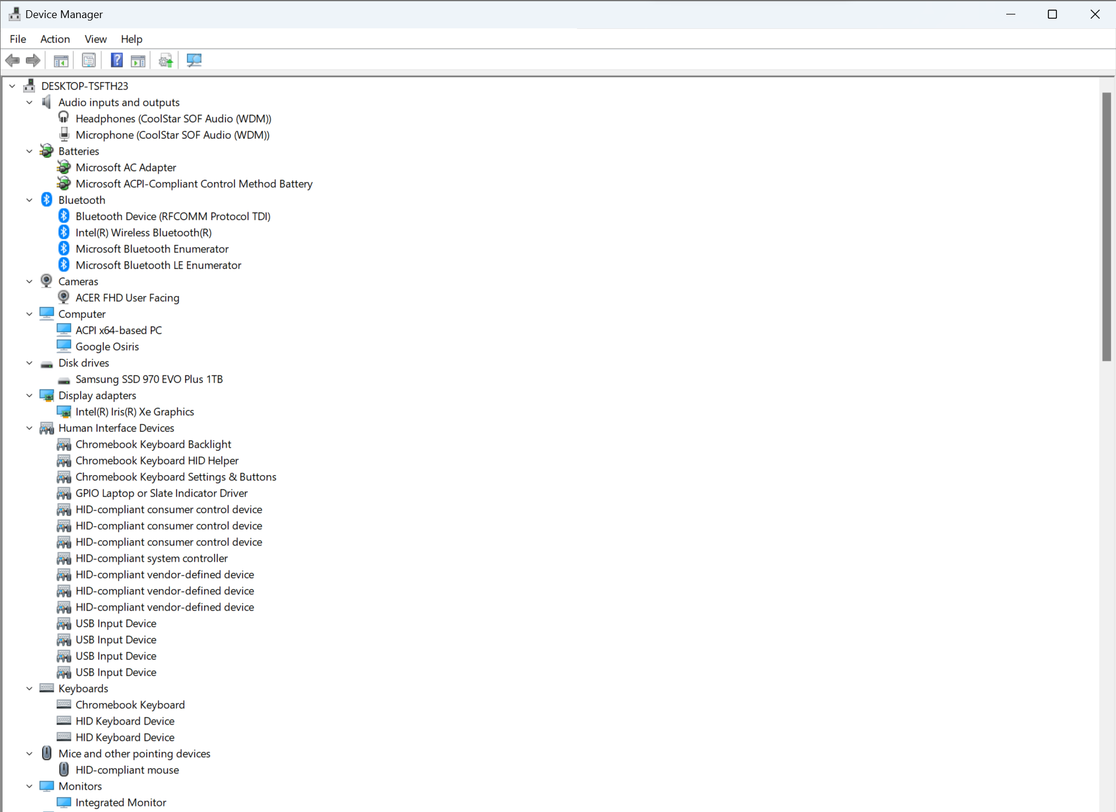Select Chromebook Keyboard HID Helper
Screen dimensions: 1116x812
coord(157,461)
